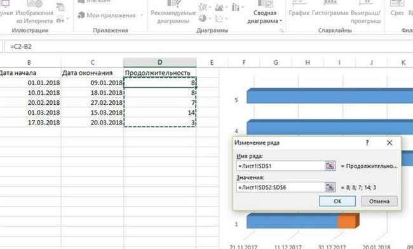Click the Сводная диаграмма pivot chart button

tap(265, 12)
